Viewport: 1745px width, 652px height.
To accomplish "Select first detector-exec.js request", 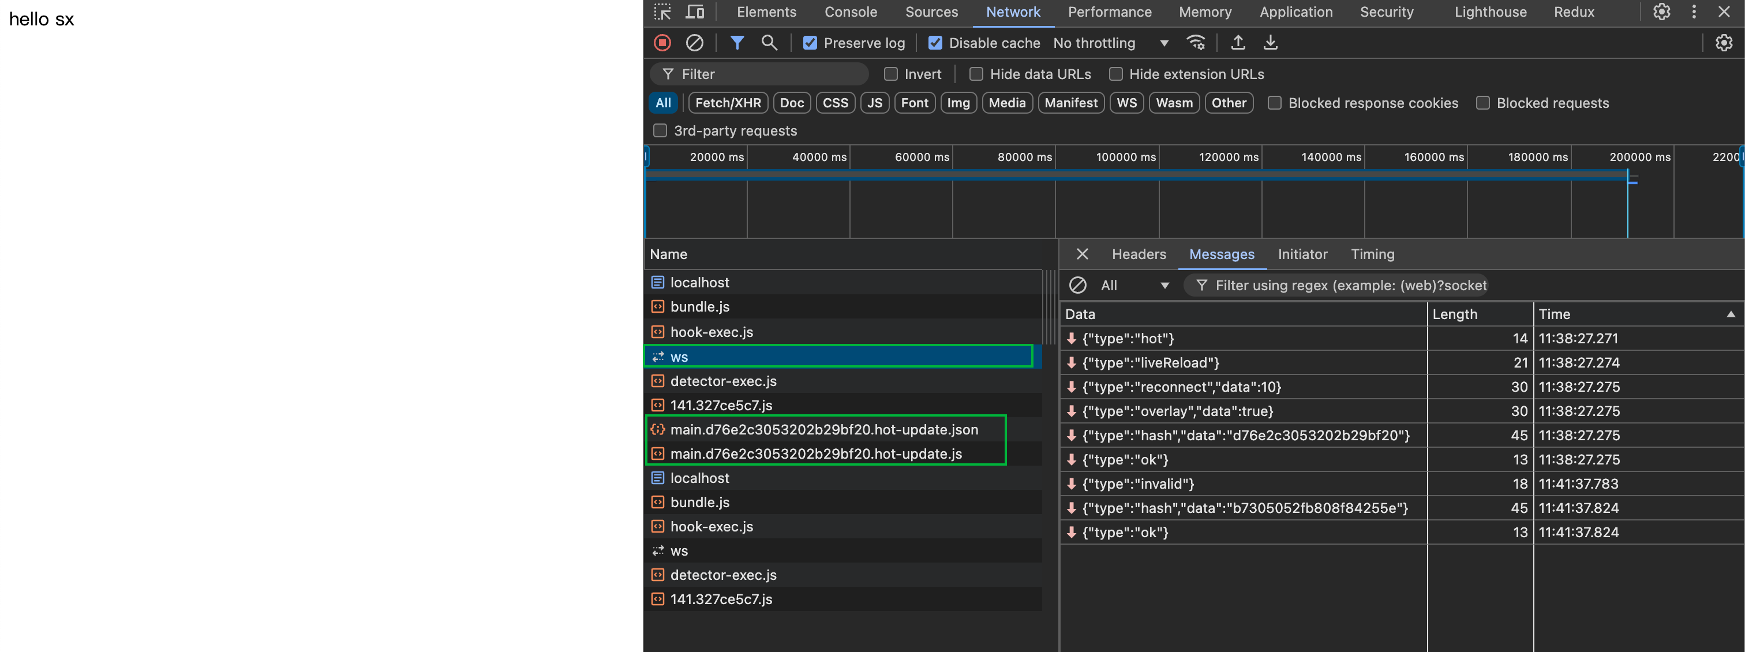I will [x=842, y=381].
